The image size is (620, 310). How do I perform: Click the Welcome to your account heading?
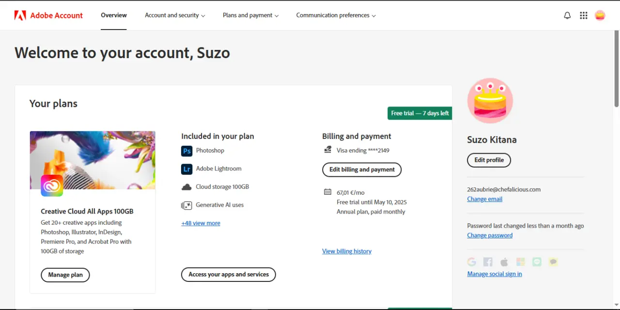coord(122,52)
